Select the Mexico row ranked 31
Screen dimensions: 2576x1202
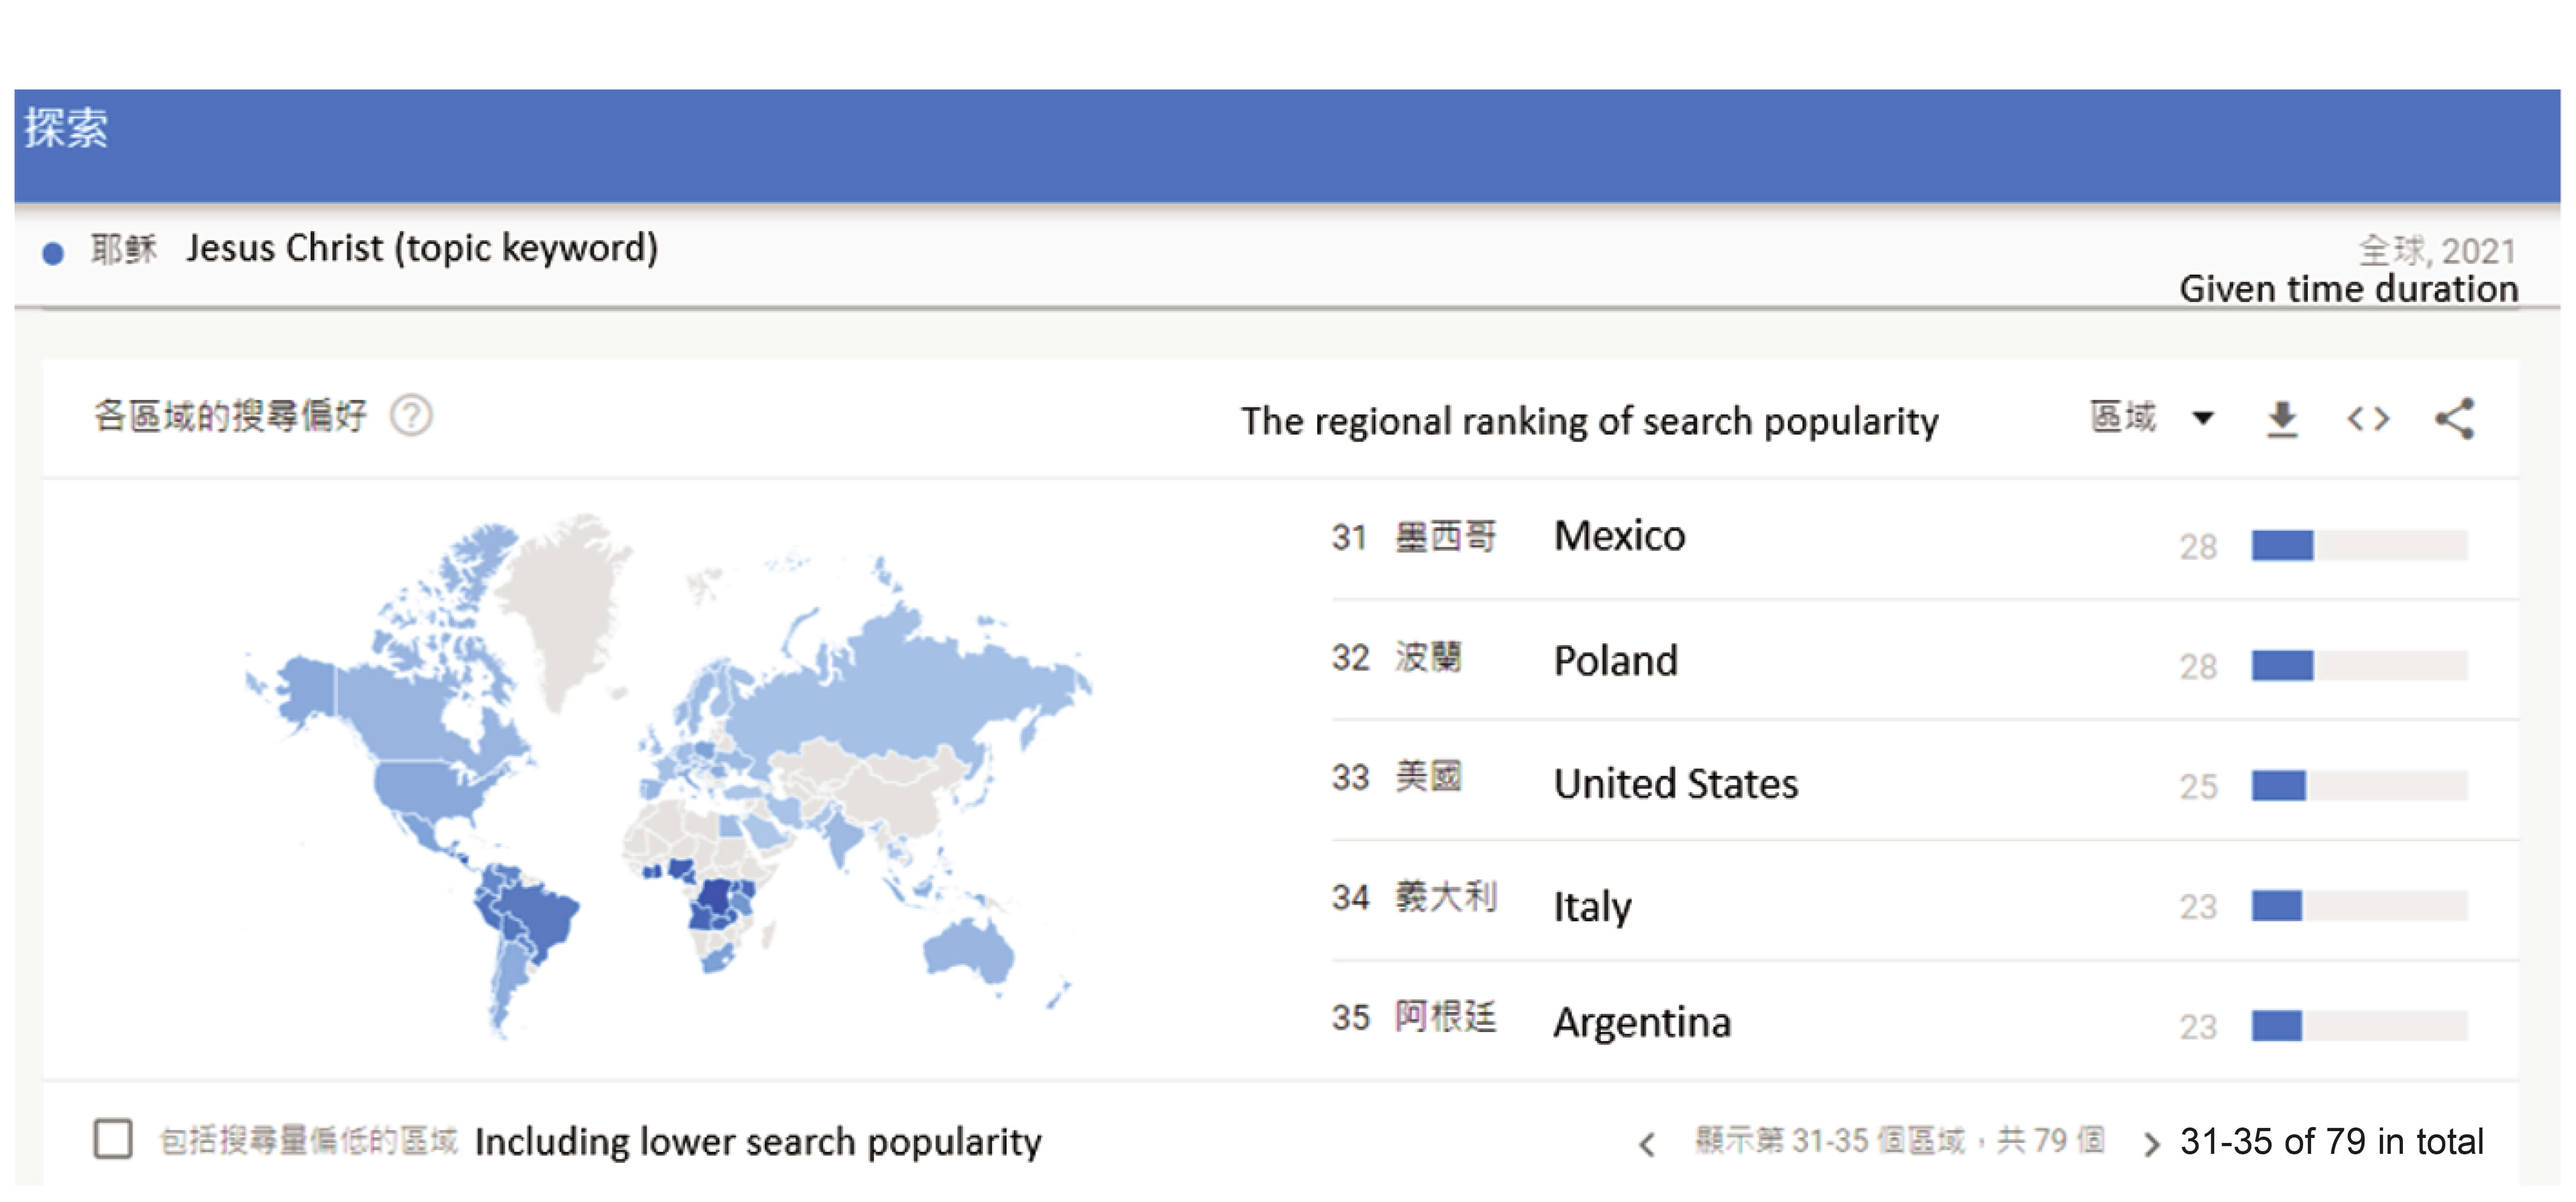click(x=1924, y=540)
